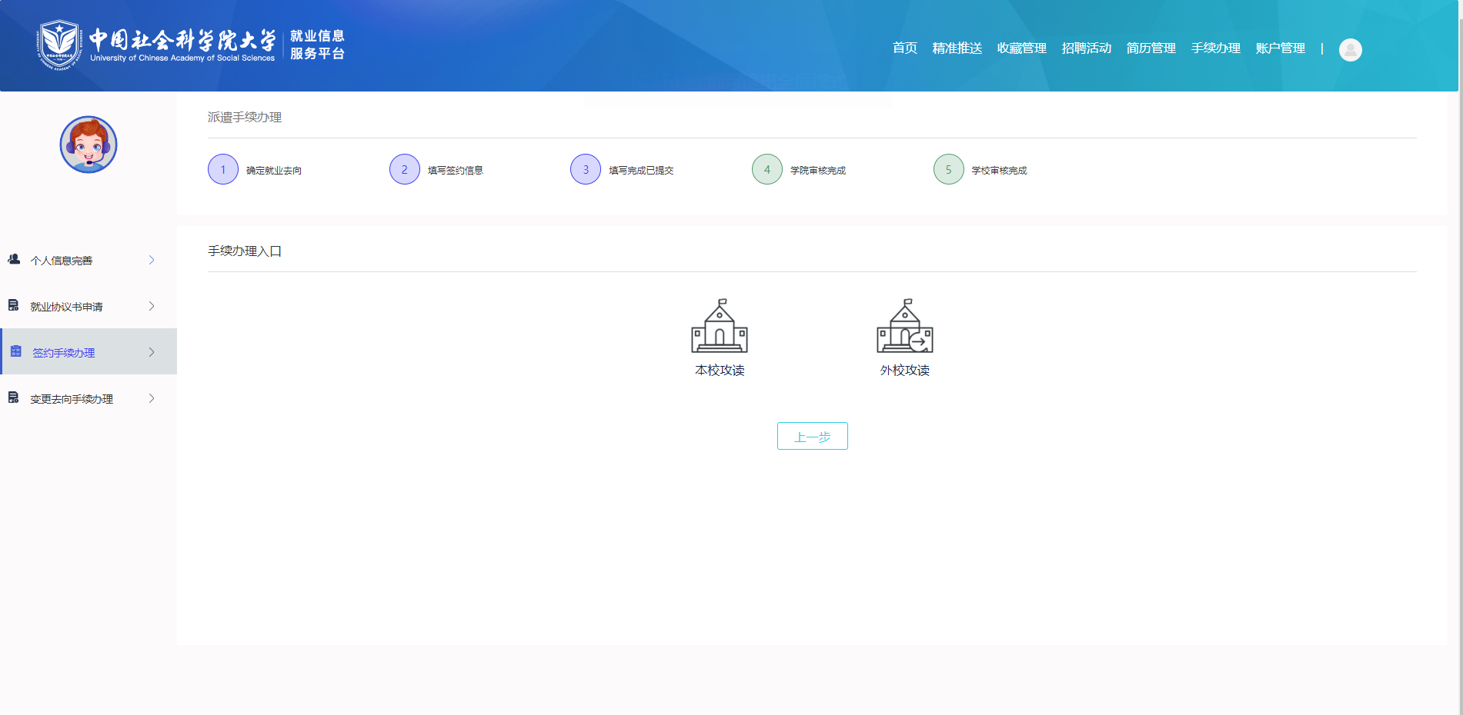The height and width of the screenshot is (715, 1463).
Task: Click the 外校攻读 building with arrow icon
Action: pyautogui.click(x=904, y=326)
